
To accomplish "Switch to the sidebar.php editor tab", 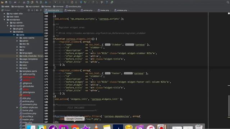I will 122,10.
